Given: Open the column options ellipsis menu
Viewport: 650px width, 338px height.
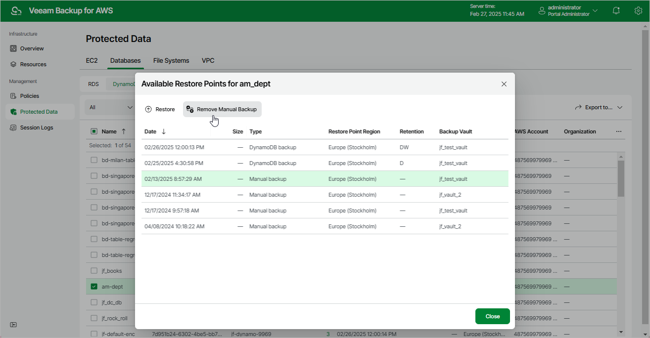Looking at the screenshot, I should tap(619, 131).
